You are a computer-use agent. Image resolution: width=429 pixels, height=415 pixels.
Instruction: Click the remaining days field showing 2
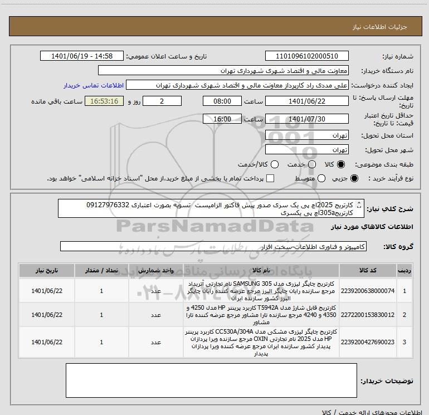[162, 101]
